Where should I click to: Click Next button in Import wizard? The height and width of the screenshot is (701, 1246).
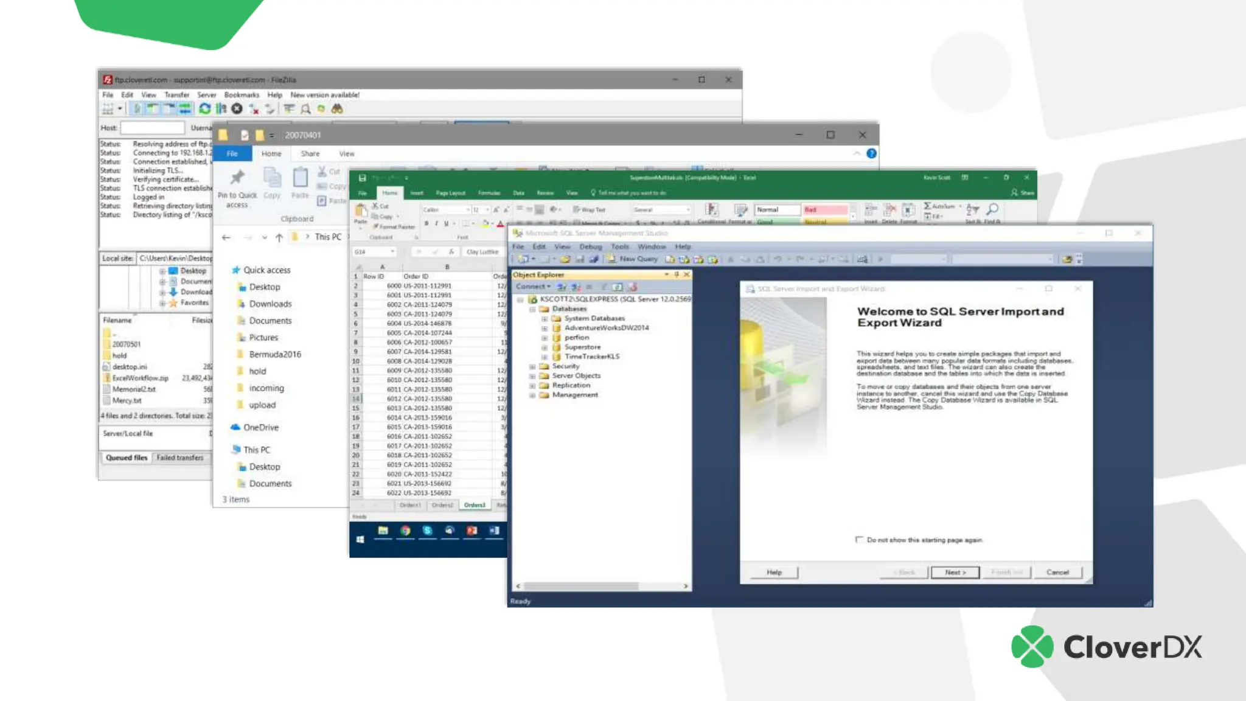tap(955, 572)
